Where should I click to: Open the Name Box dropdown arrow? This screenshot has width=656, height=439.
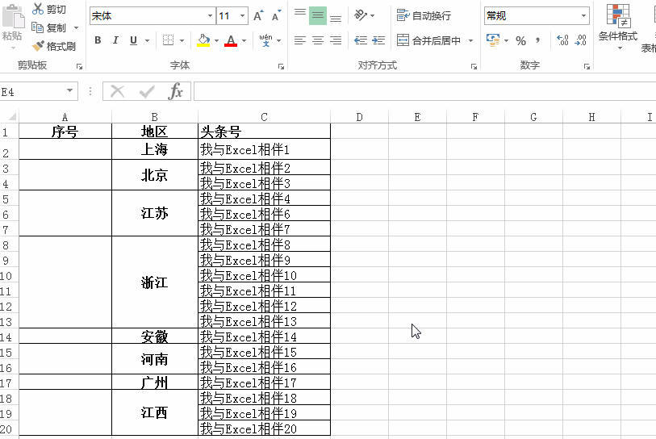point(70,91)
